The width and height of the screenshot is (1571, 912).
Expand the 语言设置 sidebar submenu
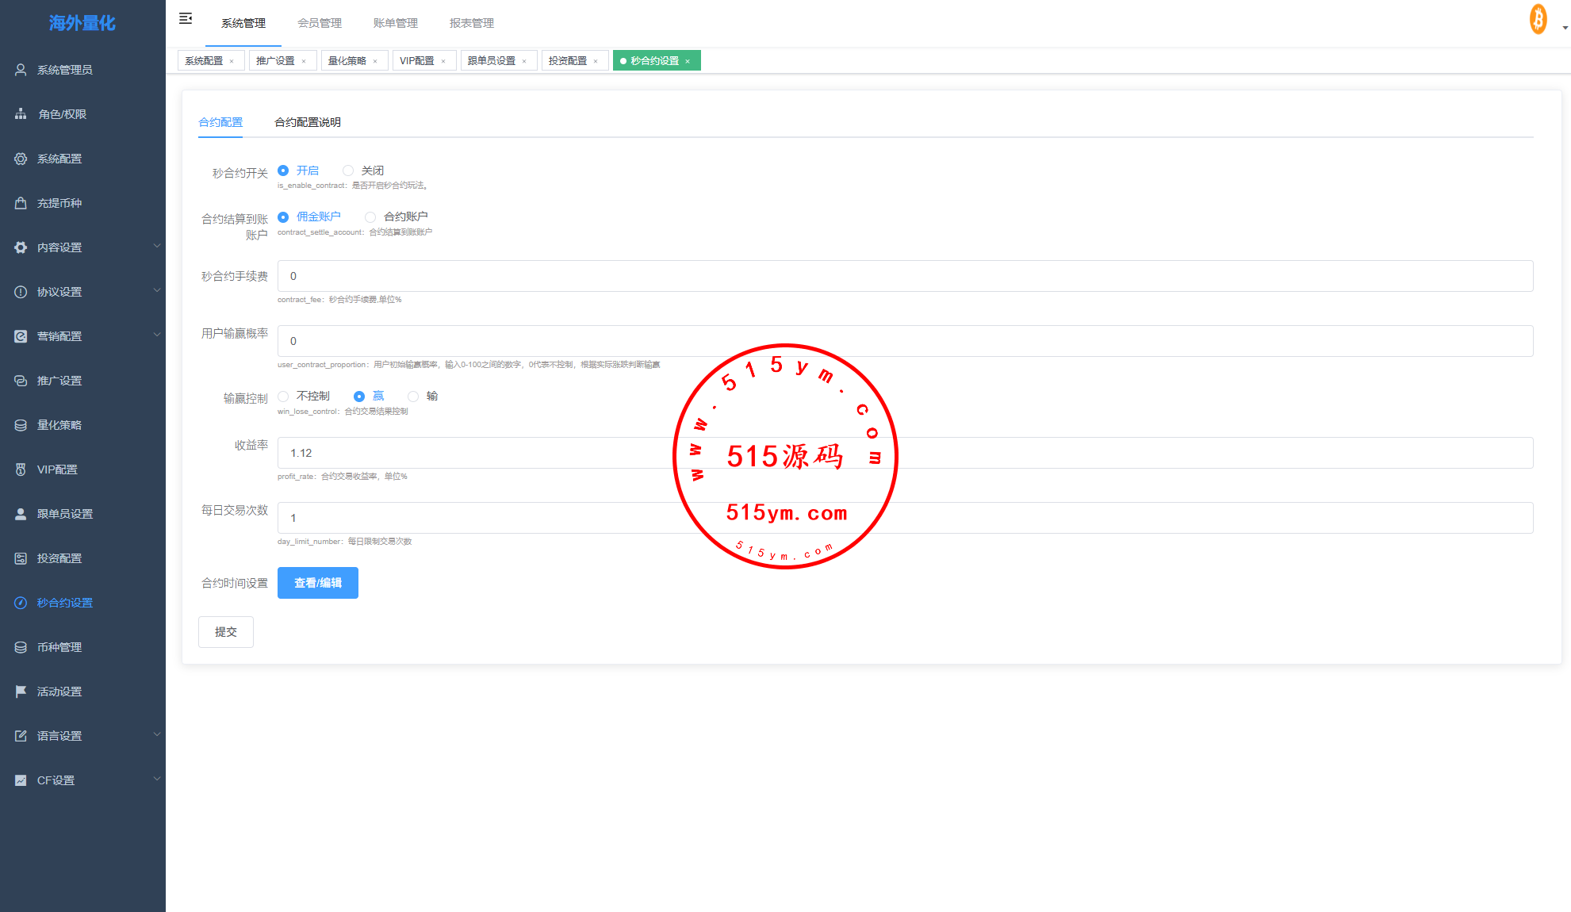(x=156, y=735)
